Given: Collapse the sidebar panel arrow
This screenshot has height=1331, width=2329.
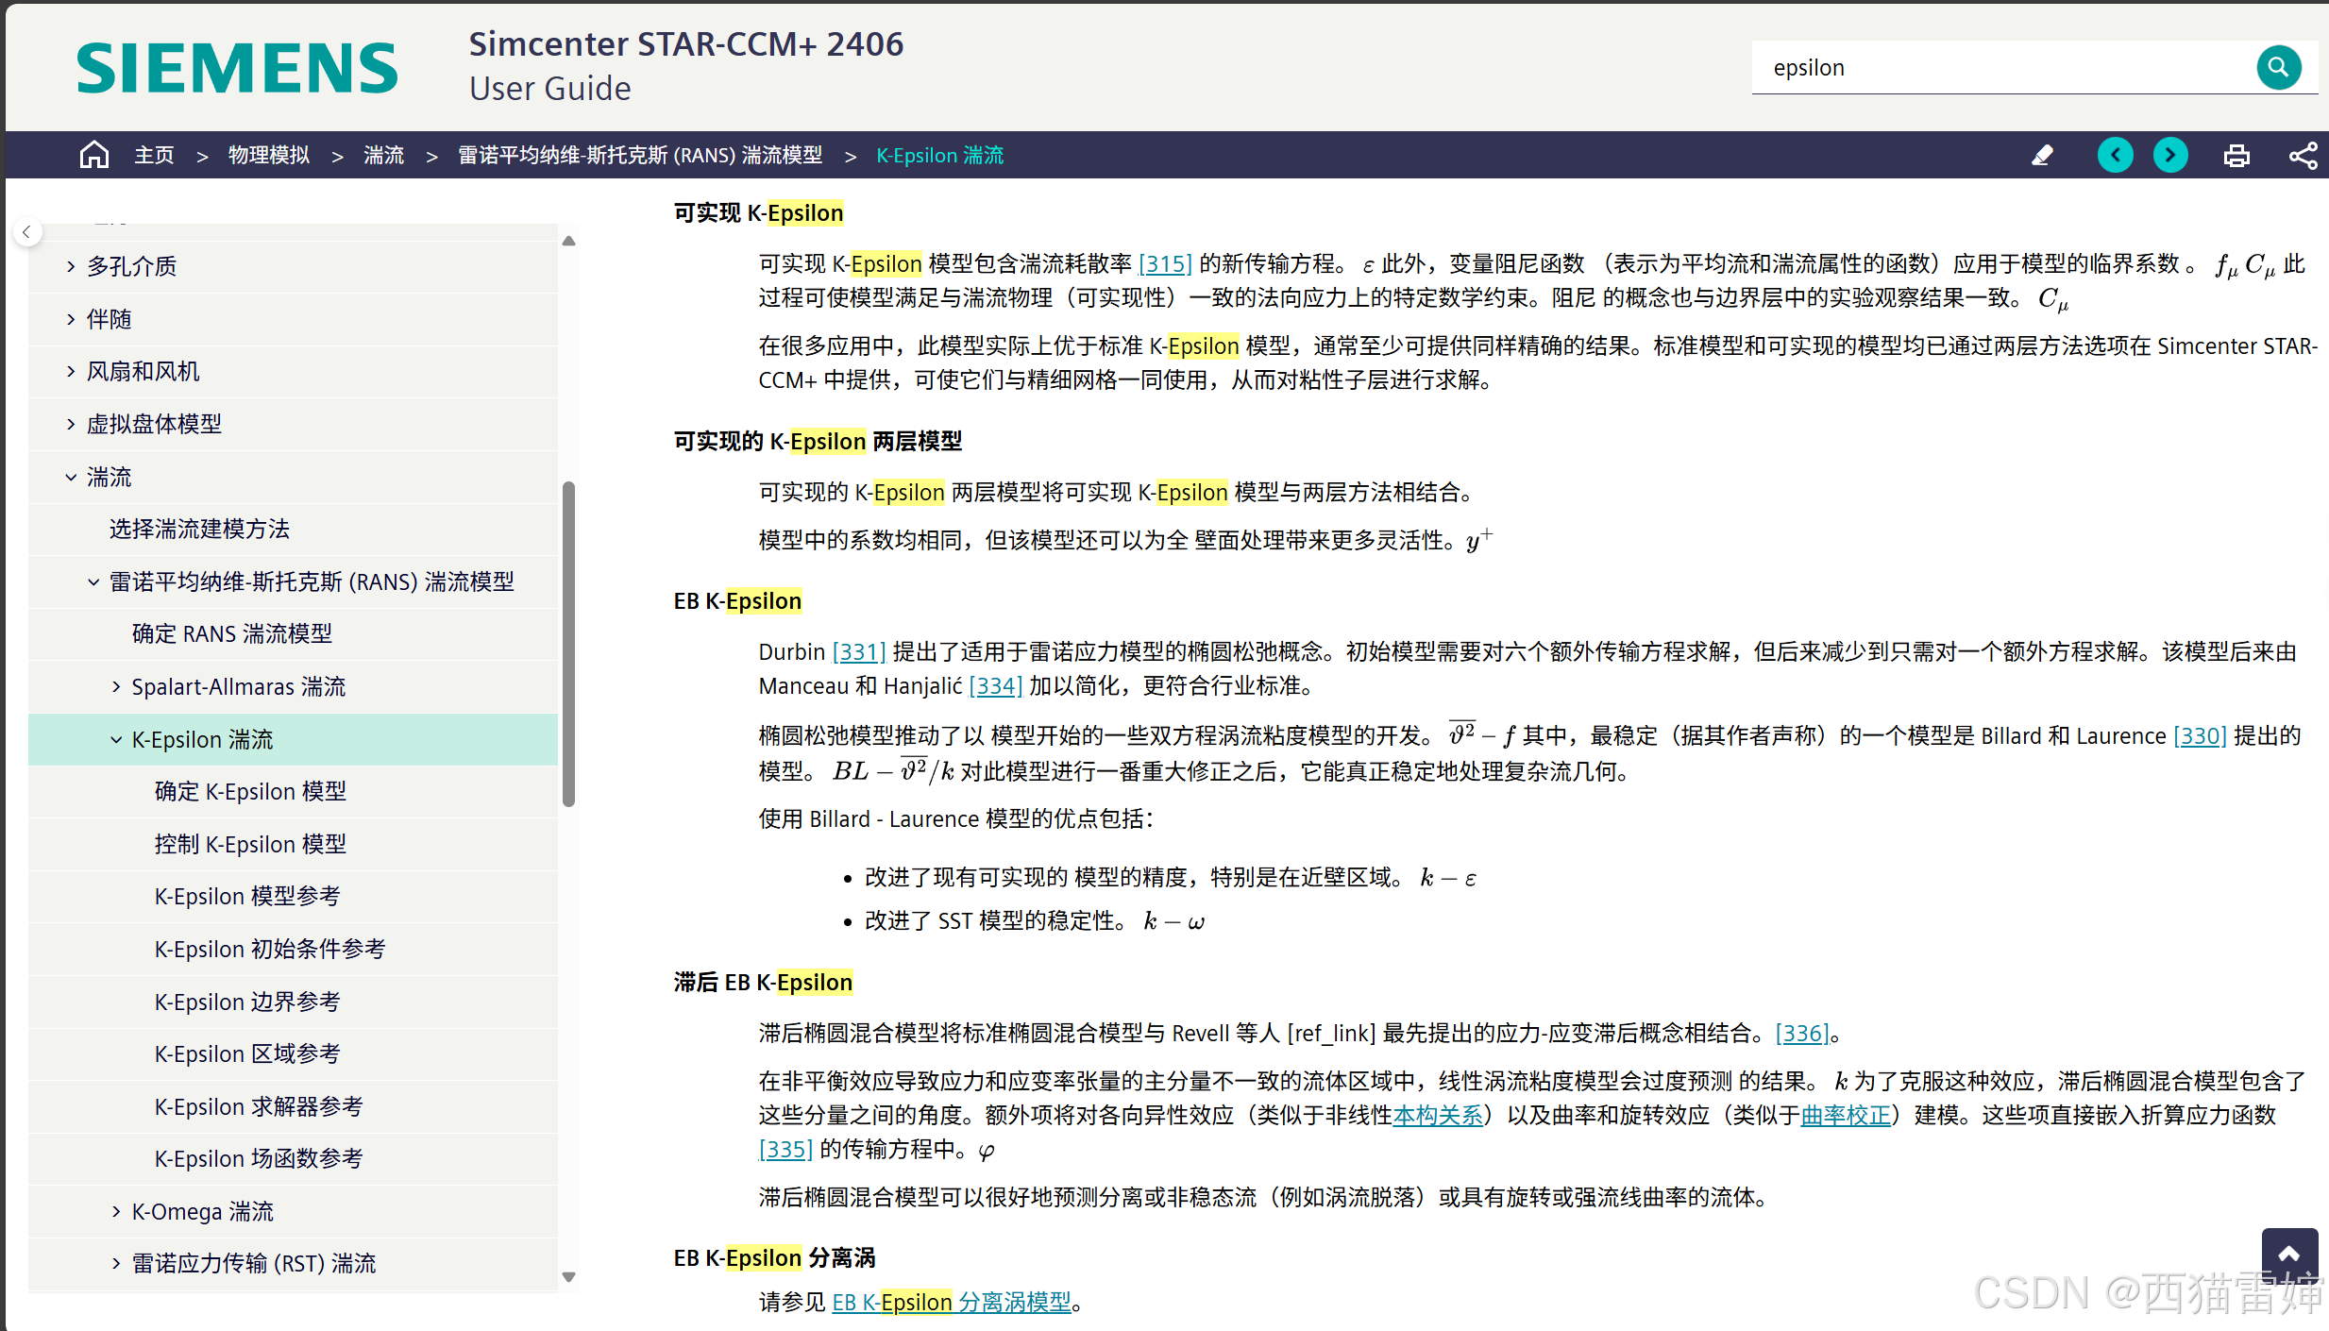Looking at the screenshot, I should pos(27,231).
